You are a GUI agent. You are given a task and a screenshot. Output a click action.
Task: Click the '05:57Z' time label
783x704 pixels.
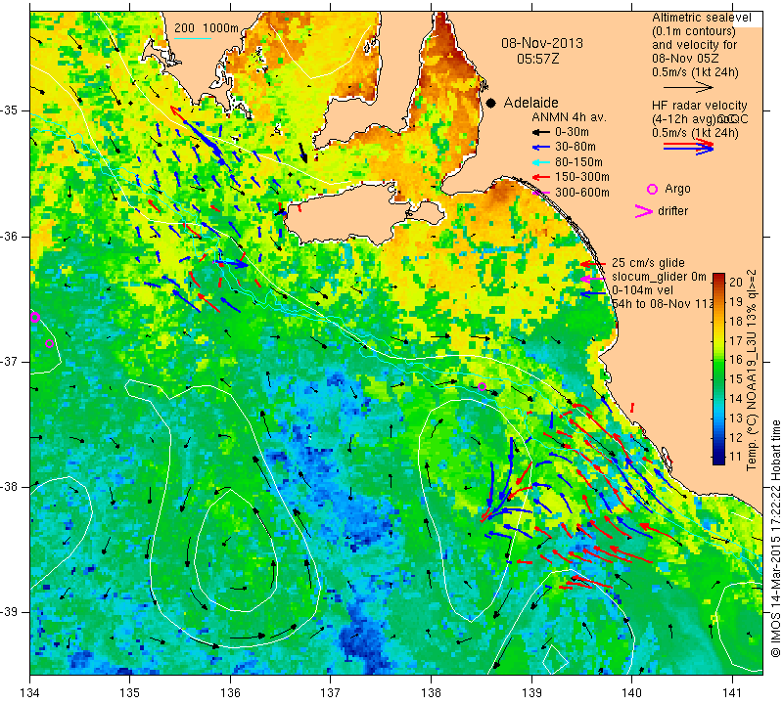tap(537, 59)
